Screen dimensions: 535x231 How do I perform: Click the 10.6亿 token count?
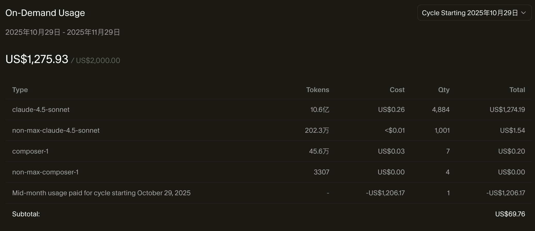[320, 110]
